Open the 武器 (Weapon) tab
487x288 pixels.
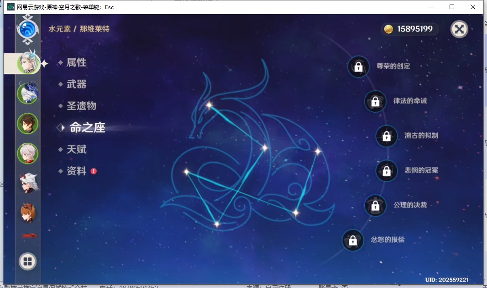click(x=76, y=84)
